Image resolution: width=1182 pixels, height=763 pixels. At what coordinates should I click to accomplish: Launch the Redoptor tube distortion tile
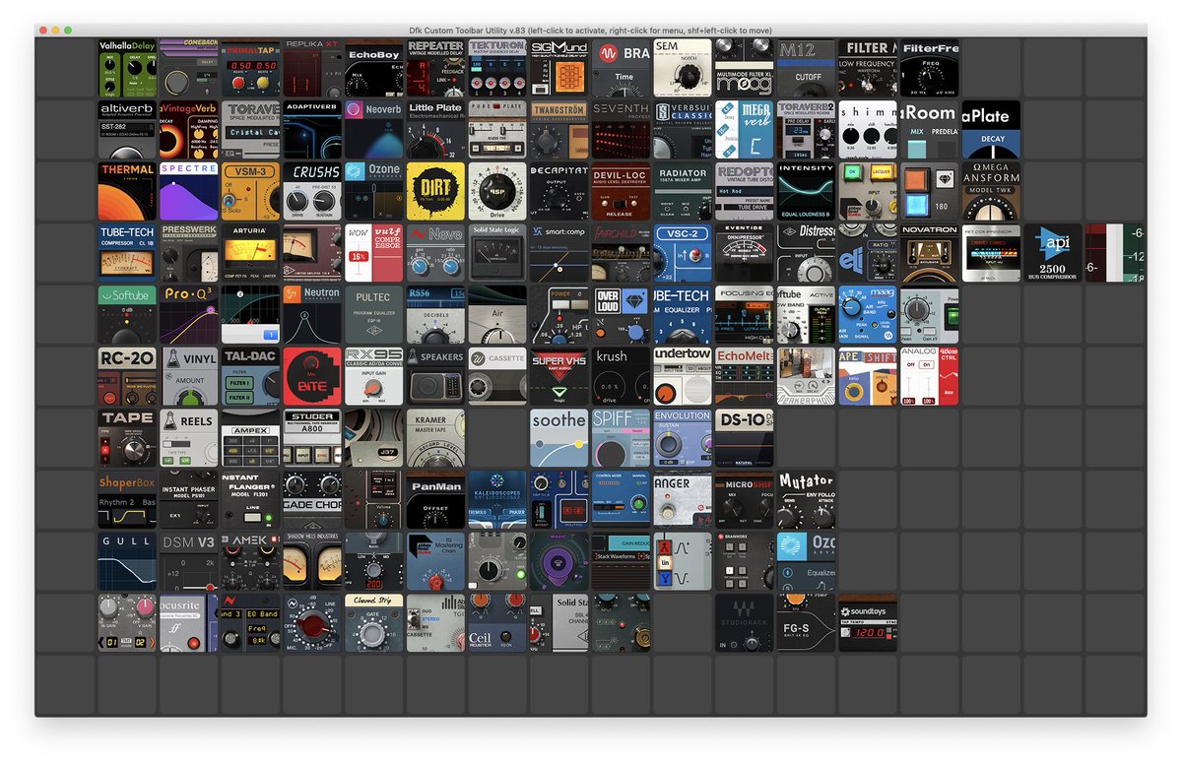pyautogui.click(x=745, y=191)
